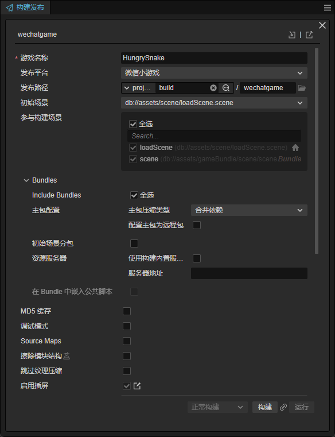Click the 参与构建场景 label
The width and height of the screenshot is (335, 437).
point(41,118)
